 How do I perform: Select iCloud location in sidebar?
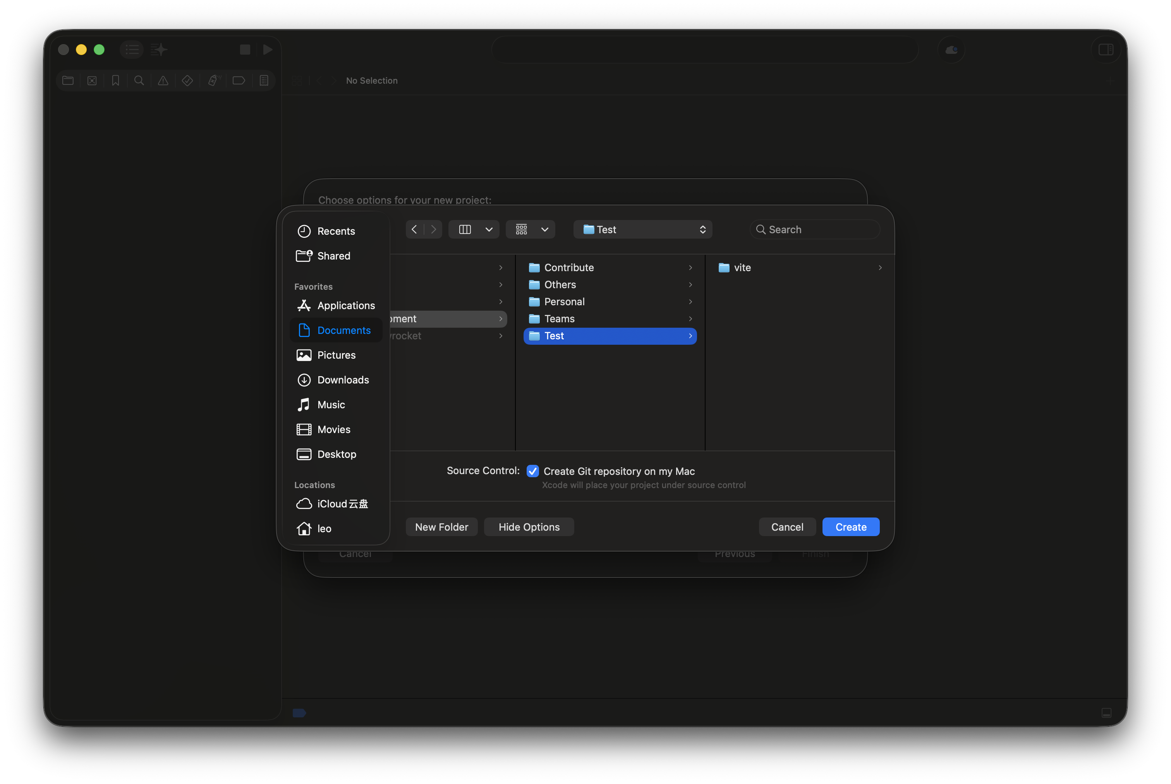(x=336, y=504)
